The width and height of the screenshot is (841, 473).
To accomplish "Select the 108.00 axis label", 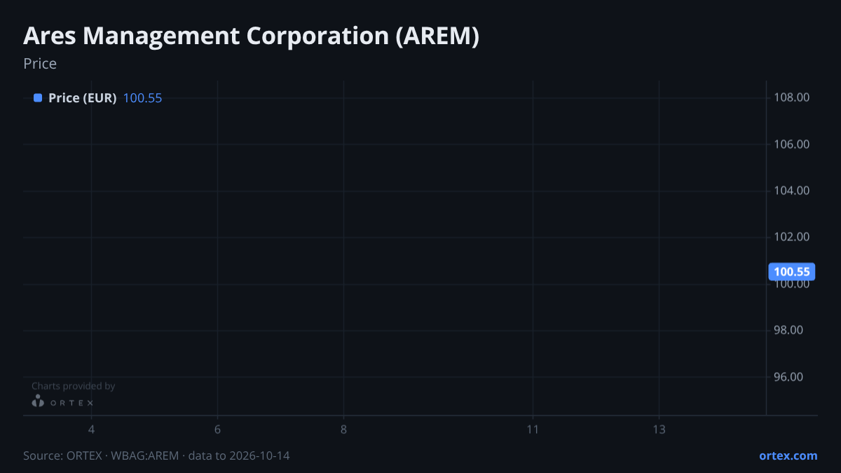I will (792, 97).
